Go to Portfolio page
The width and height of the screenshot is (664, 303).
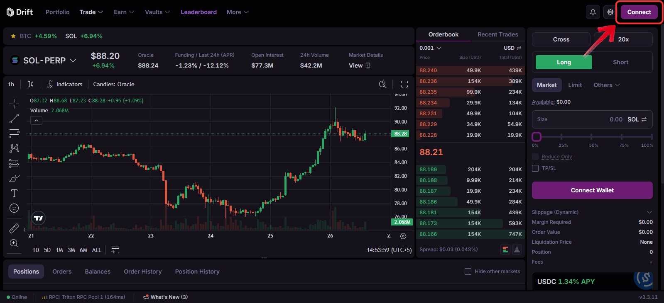[x=57, y=12]
